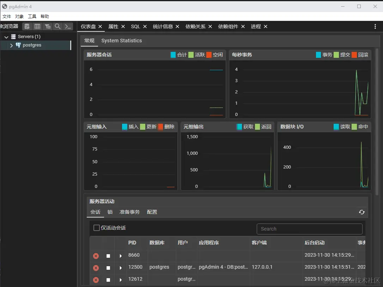
Task: Switch to the 依赖关系 tab
Action: coord(195,26)
